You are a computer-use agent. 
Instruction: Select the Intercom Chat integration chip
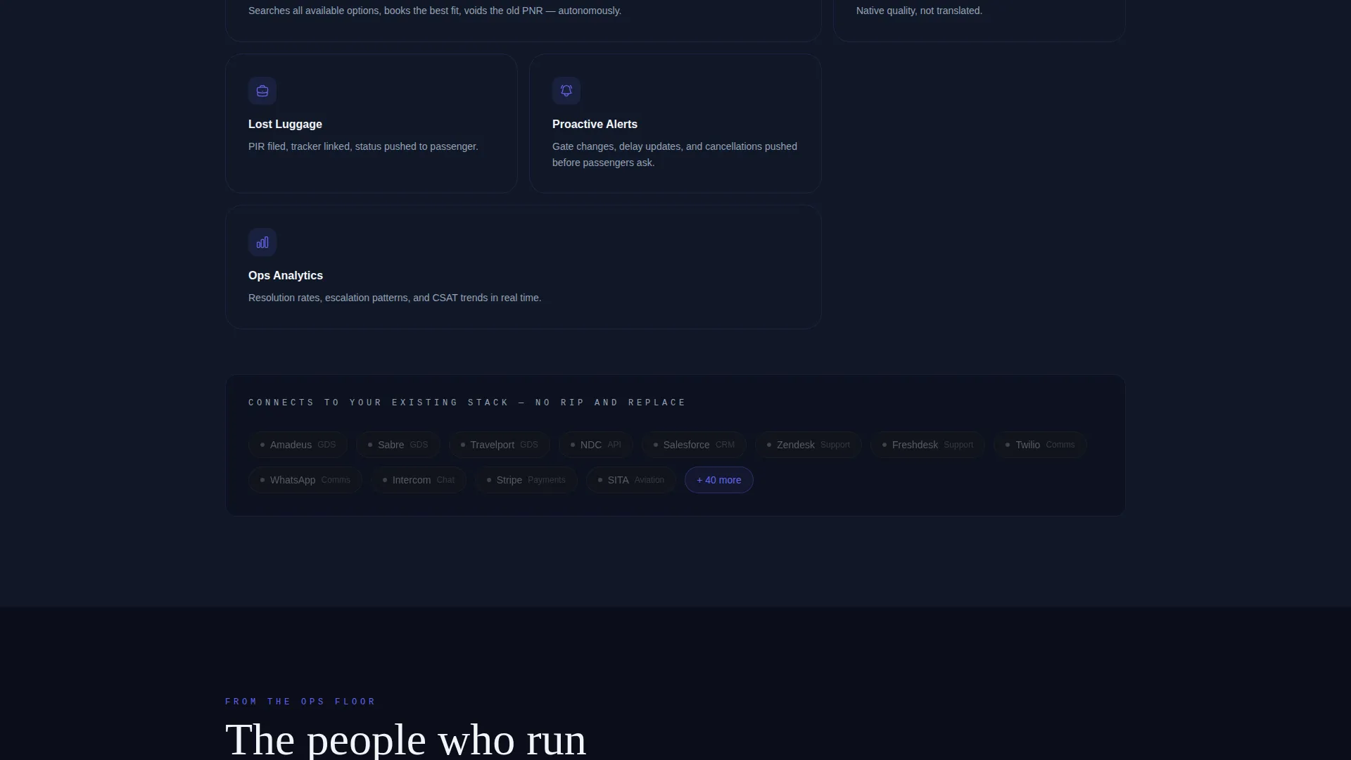pyautogui.click(x=419, y=480)
